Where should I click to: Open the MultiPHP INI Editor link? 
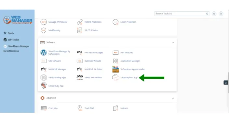pos(93,69)
